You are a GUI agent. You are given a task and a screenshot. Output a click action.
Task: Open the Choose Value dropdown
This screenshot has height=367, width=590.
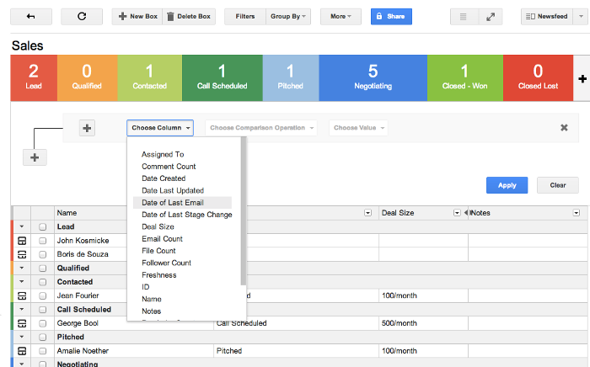point(358,128)
